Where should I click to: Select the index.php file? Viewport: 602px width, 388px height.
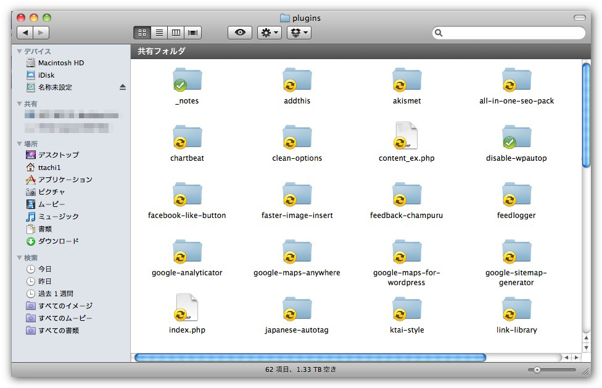pyautogui.click(x=187, y=308)
